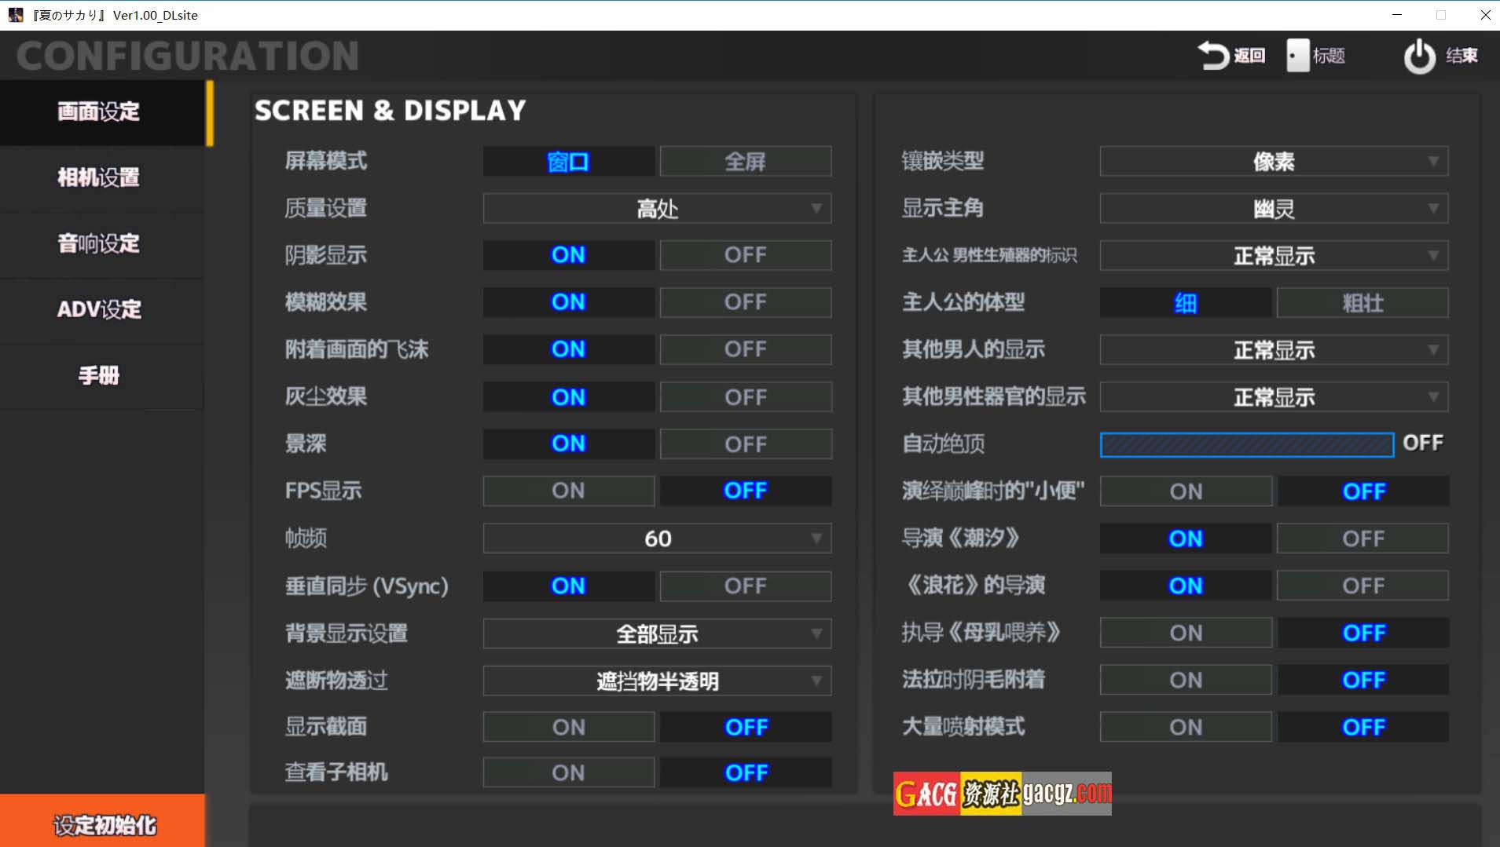
Task: Click the app icon in title bar
Action: point(15,15)
